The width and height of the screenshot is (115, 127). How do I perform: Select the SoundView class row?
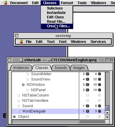58,79
